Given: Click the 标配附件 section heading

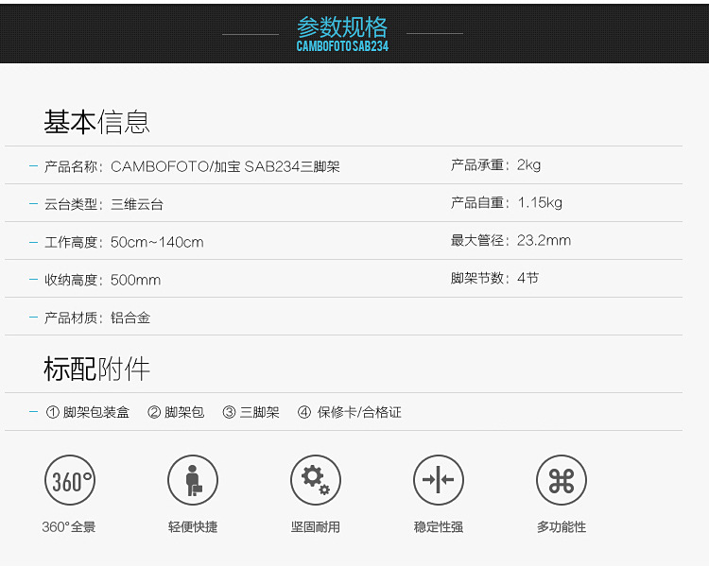Looking at the screenshot, I should pyautogui.click(x=96, y=369).
